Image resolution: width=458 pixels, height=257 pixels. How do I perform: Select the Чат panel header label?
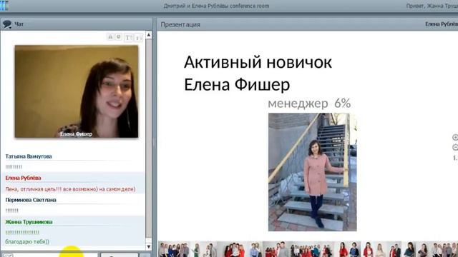(19, 24)
